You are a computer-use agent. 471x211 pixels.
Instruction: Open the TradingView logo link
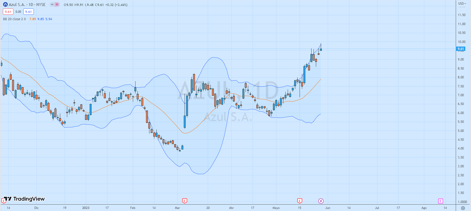point(24,199)
